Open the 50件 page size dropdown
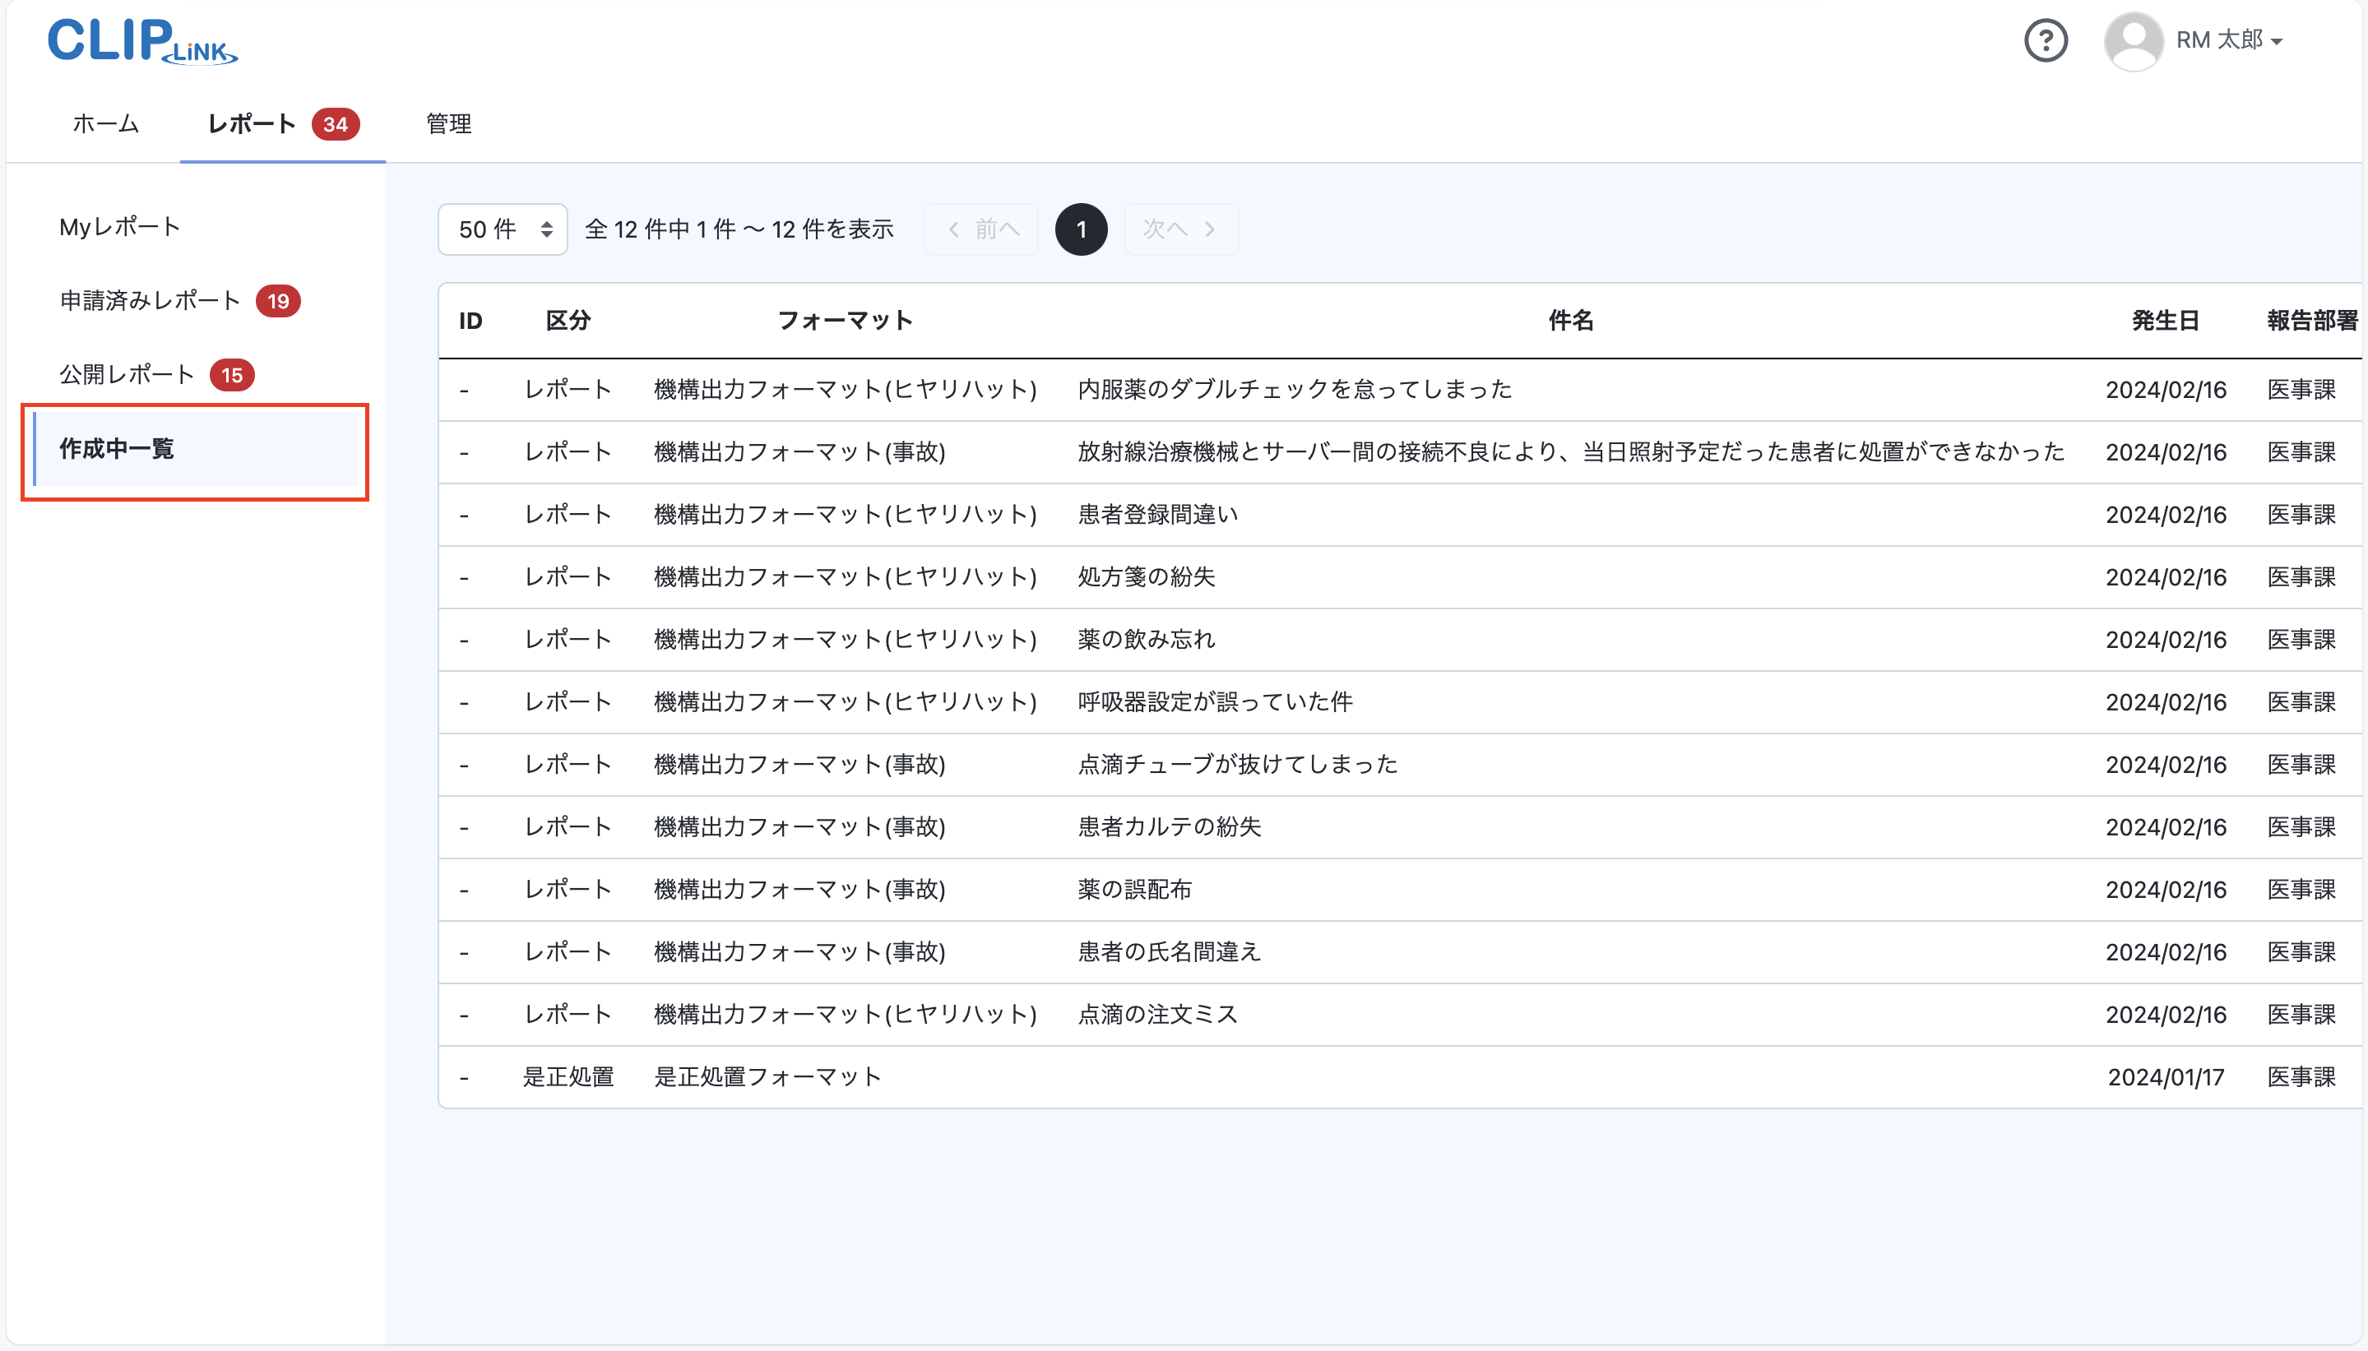This screenshot has width=2368, height=1351. coord(501,229)
